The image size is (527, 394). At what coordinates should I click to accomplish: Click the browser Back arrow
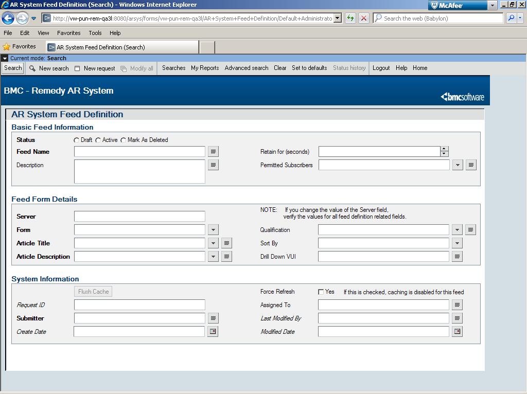[8, 18]
